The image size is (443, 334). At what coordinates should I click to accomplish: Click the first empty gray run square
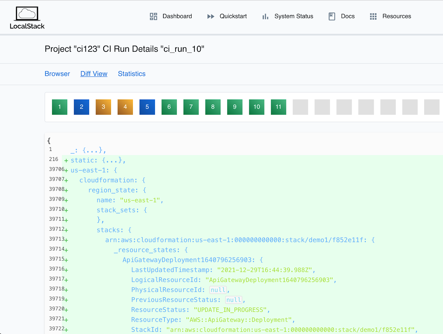[300, 107]
